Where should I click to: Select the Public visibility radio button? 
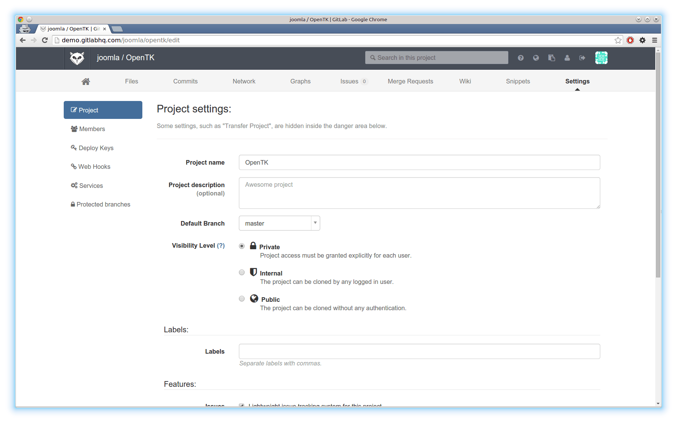pos(242,299)
